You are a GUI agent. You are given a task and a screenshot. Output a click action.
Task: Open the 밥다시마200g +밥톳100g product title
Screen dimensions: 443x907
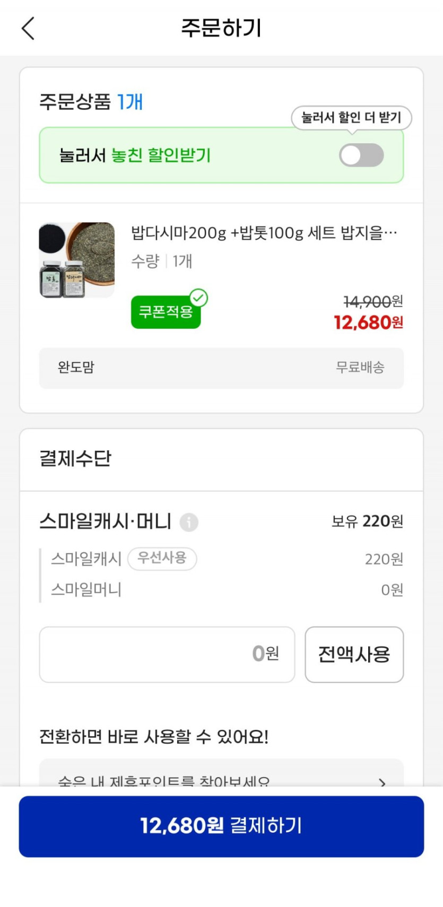[x=264, y=233]
